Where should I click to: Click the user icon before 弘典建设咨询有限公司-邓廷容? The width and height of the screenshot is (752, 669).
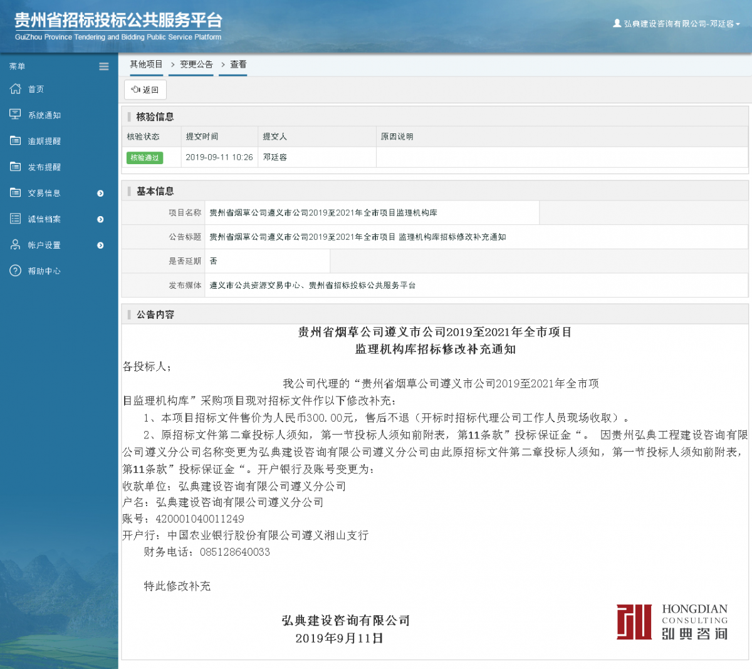(x=617, y=23)
